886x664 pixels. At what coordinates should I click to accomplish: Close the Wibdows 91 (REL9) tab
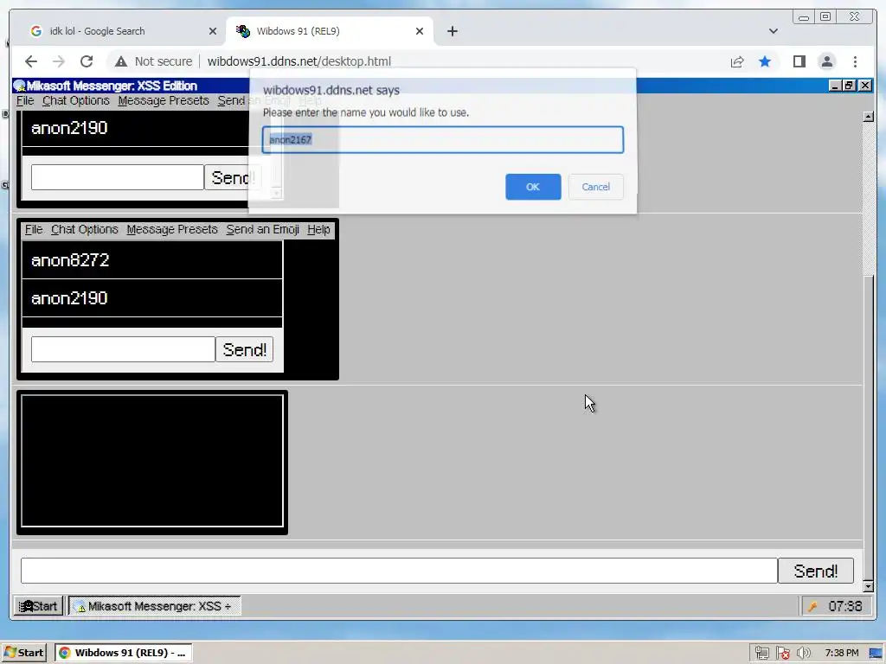420,31
